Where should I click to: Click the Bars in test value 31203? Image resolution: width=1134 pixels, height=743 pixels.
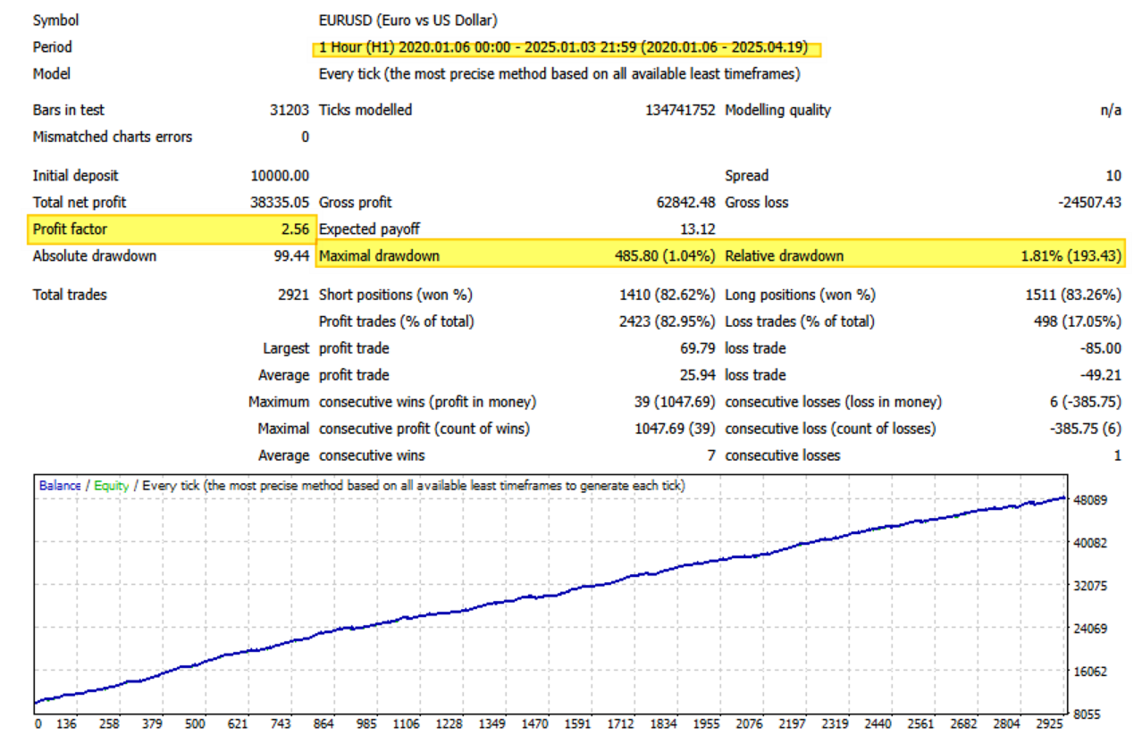290,110
